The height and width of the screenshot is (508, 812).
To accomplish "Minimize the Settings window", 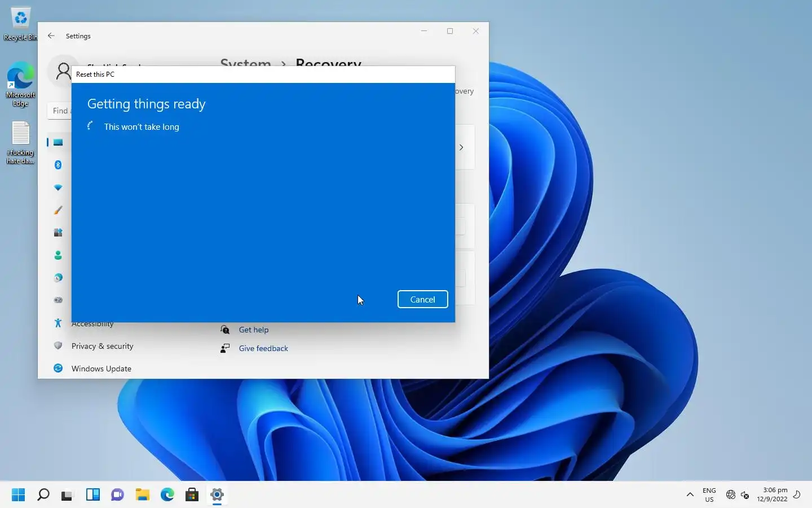I will 424,31.
